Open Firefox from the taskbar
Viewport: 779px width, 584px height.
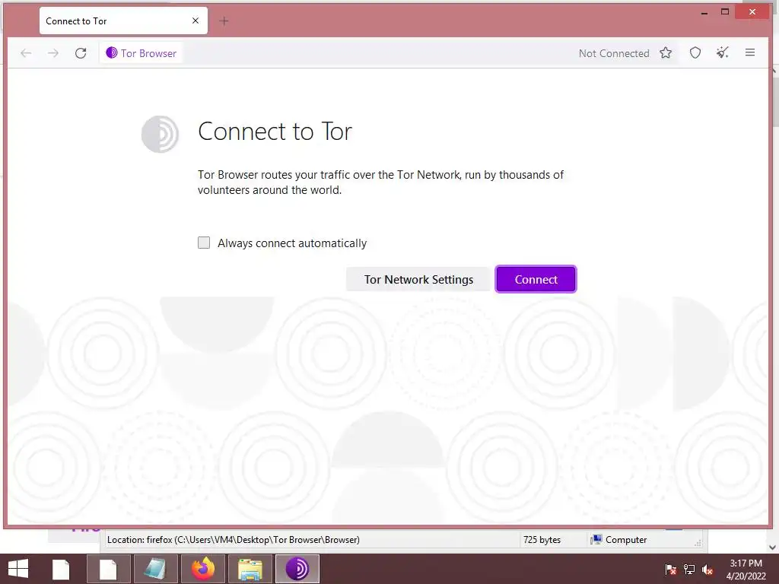[202, 569]
